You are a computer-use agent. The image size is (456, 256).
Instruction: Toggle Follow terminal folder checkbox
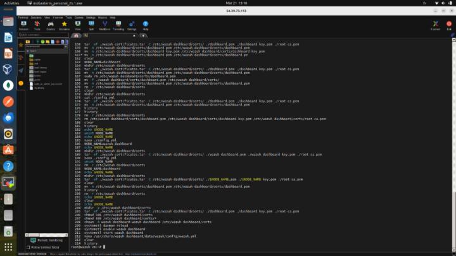(x=27, y=247)
